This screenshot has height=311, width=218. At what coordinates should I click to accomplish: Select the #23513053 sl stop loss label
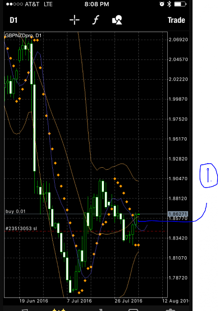(x=21, y=228)
